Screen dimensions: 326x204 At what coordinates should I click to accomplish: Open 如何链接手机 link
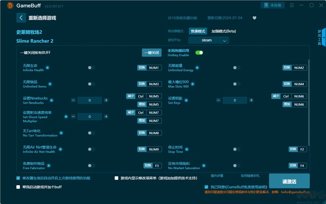[x=250, y=176]
